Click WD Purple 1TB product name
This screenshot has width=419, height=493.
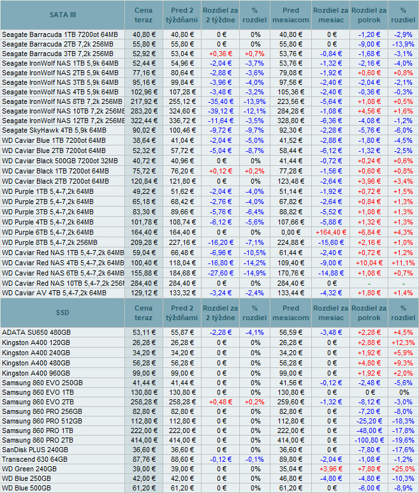(48, 191)
